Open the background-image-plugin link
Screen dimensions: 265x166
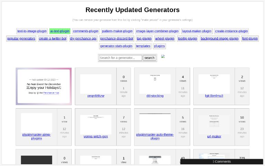[x=219, y=38]
